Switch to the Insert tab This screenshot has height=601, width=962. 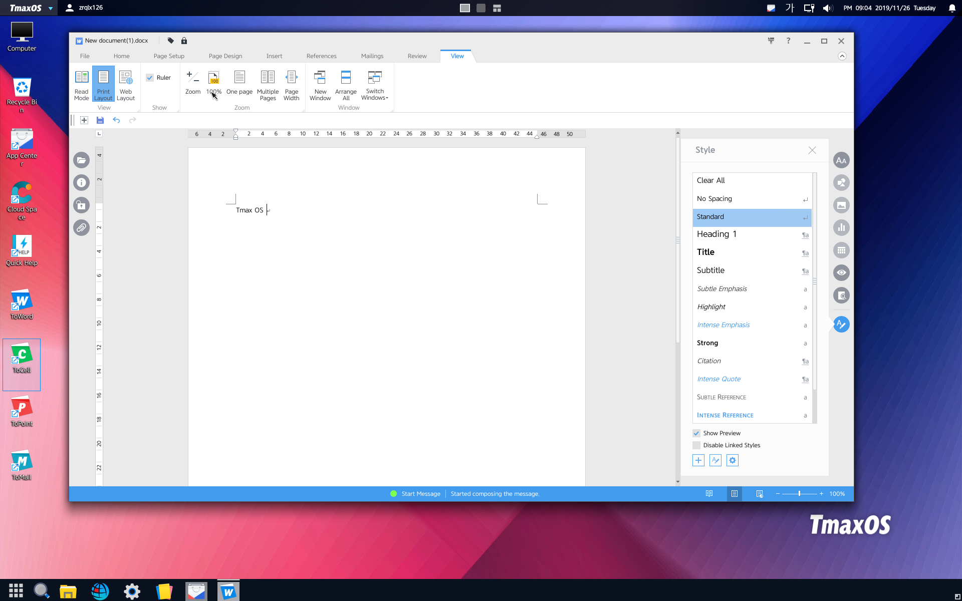[x=274, y=56]
